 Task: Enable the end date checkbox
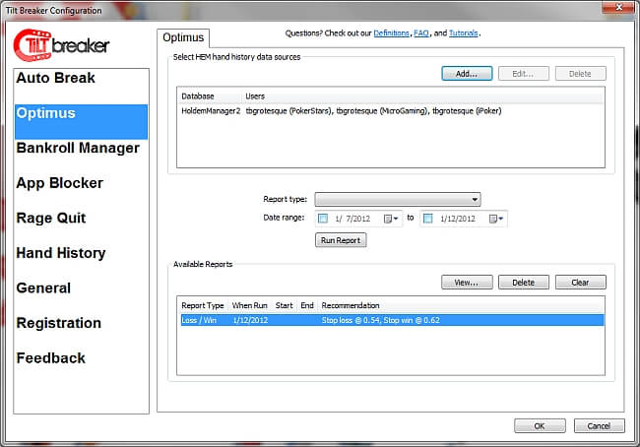(x=428, y=219)
